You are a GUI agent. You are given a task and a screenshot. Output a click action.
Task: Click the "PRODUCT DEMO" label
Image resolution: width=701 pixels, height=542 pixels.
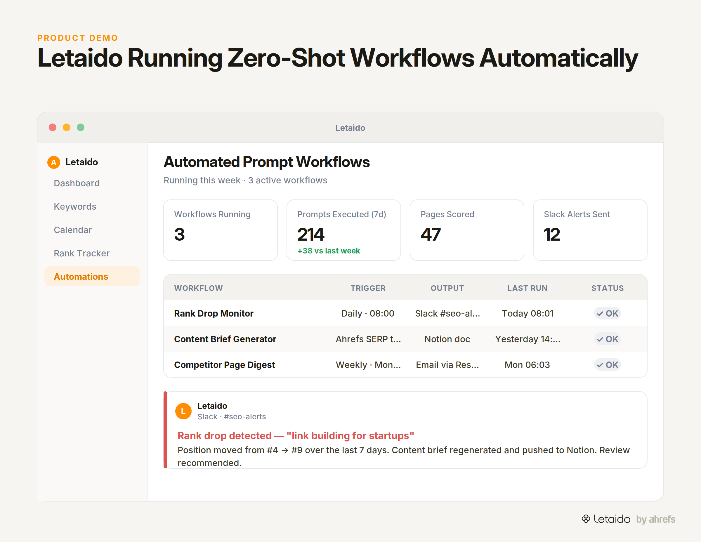point(78,38)
